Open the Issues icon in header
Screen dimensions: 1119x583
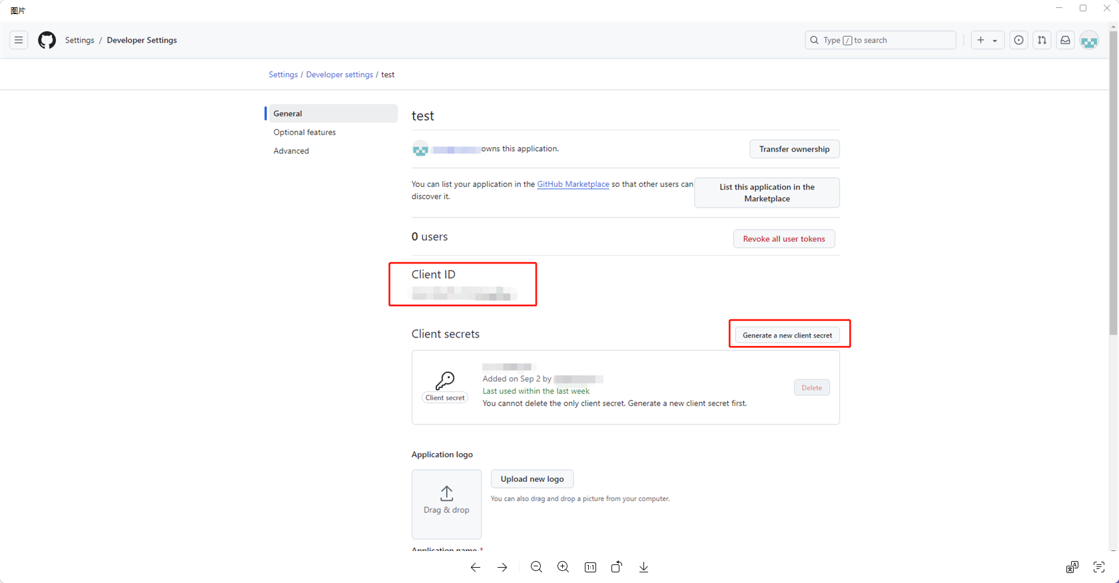[1018, 40]
